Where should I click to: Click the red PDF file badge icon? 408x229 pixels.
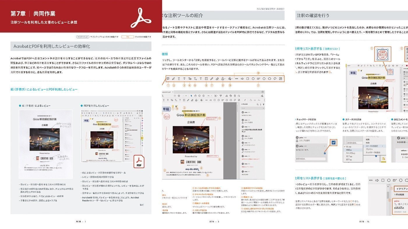click(x=139, y=161)
